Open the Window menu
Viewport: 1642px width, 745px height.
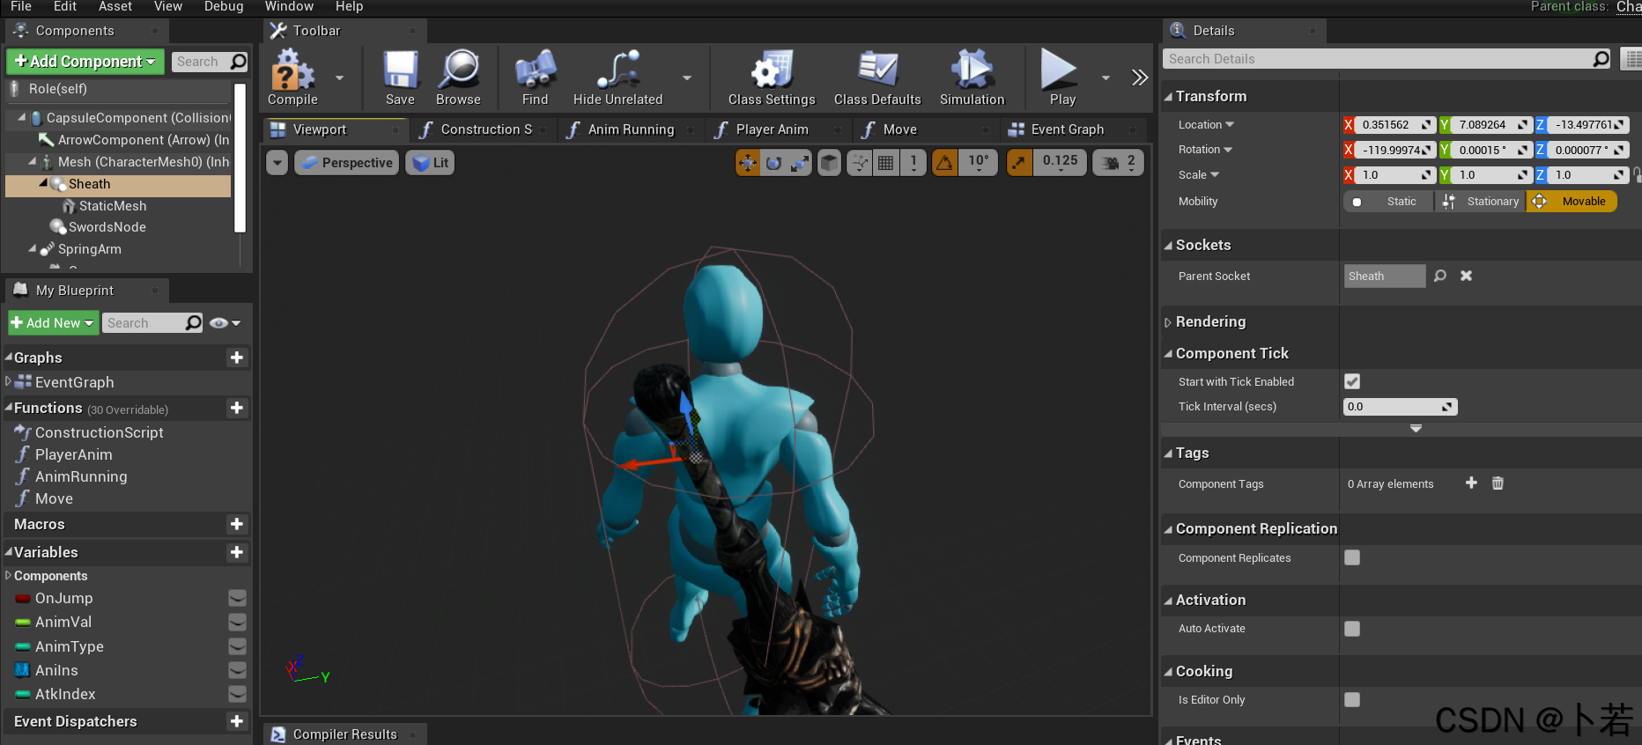289,7
